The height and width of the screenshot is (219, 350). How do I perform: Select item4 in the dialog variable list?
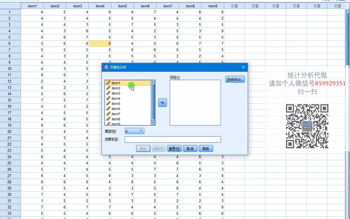(128, 99)
